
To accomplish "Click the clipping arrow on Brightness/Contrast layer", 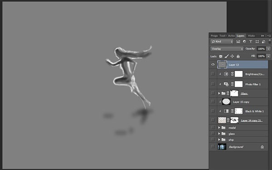I will 220,74.
